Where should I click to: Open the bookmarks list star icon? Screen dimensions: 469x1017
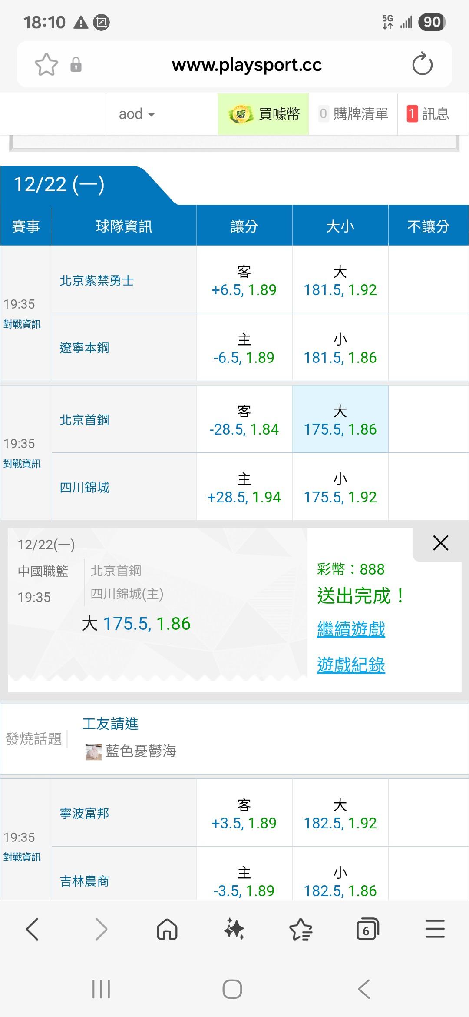pyautogui.click(x=301, y=930)
